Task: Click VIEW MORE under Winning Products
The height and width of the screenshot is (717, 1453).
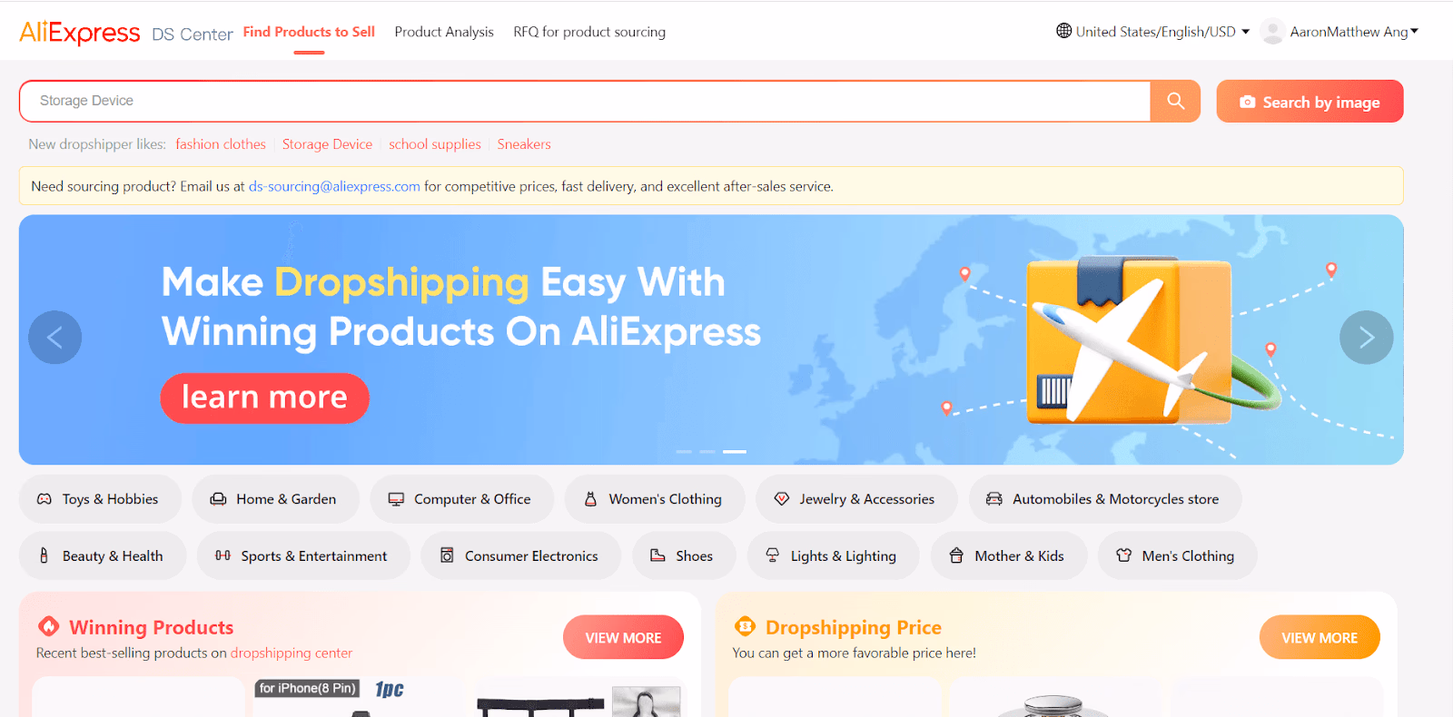Action: [x=623, y=637]
